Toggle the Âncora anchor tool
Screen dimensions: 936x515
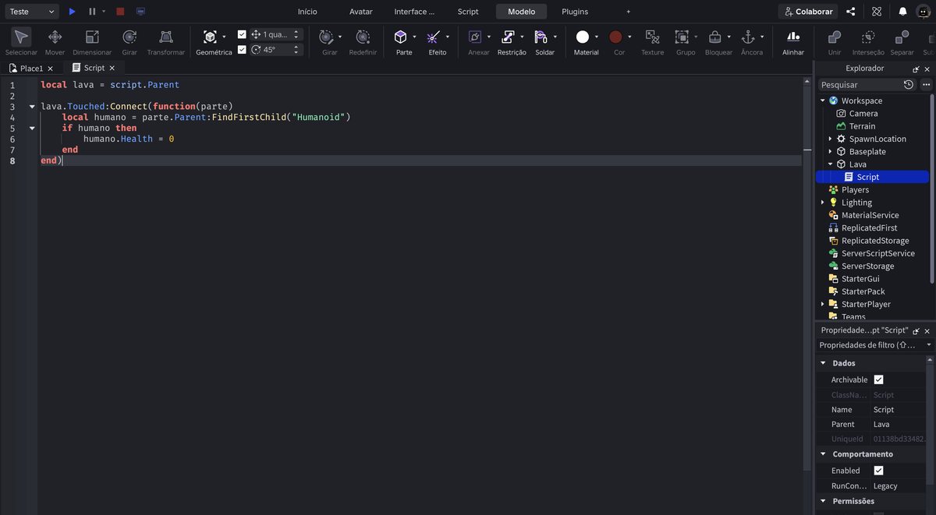click(747, 37)
